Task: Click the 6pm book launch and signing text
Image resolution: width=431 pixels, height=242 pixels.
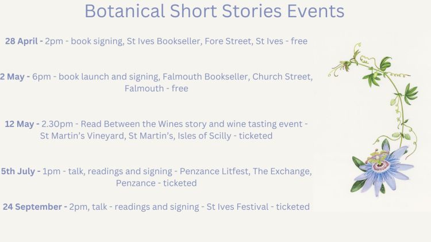Action: tap(97, 76)
